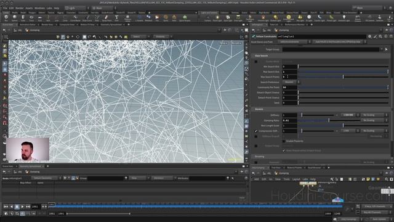The width and height of the screenshot is (394, 222).
Task: Add a Caustic Light from the shelf
Action: [320, 18]
